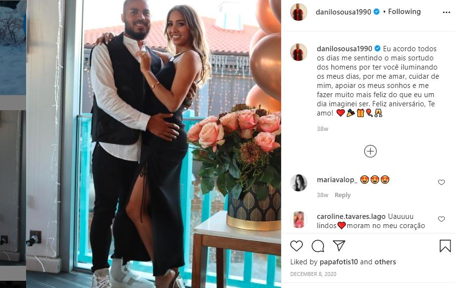Like the post with the heart icon

click(x=296, y=246)
